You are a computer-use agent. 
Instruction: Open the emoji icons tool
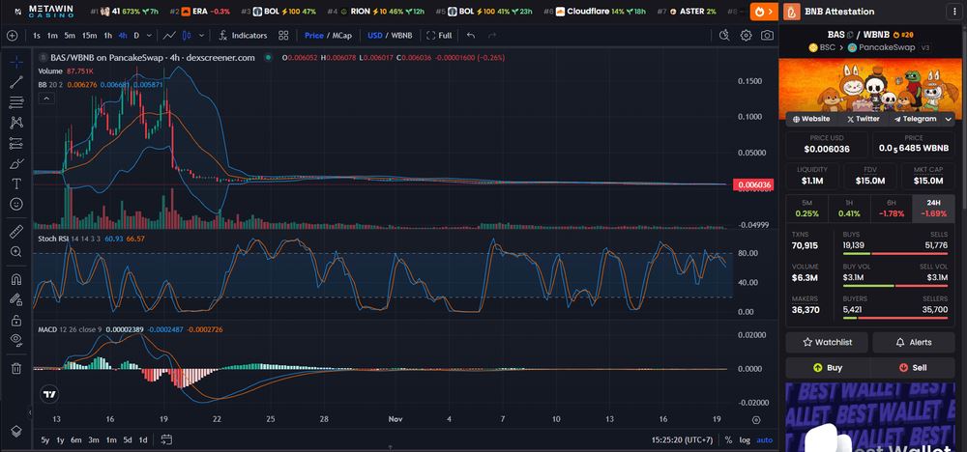(16, 204)
